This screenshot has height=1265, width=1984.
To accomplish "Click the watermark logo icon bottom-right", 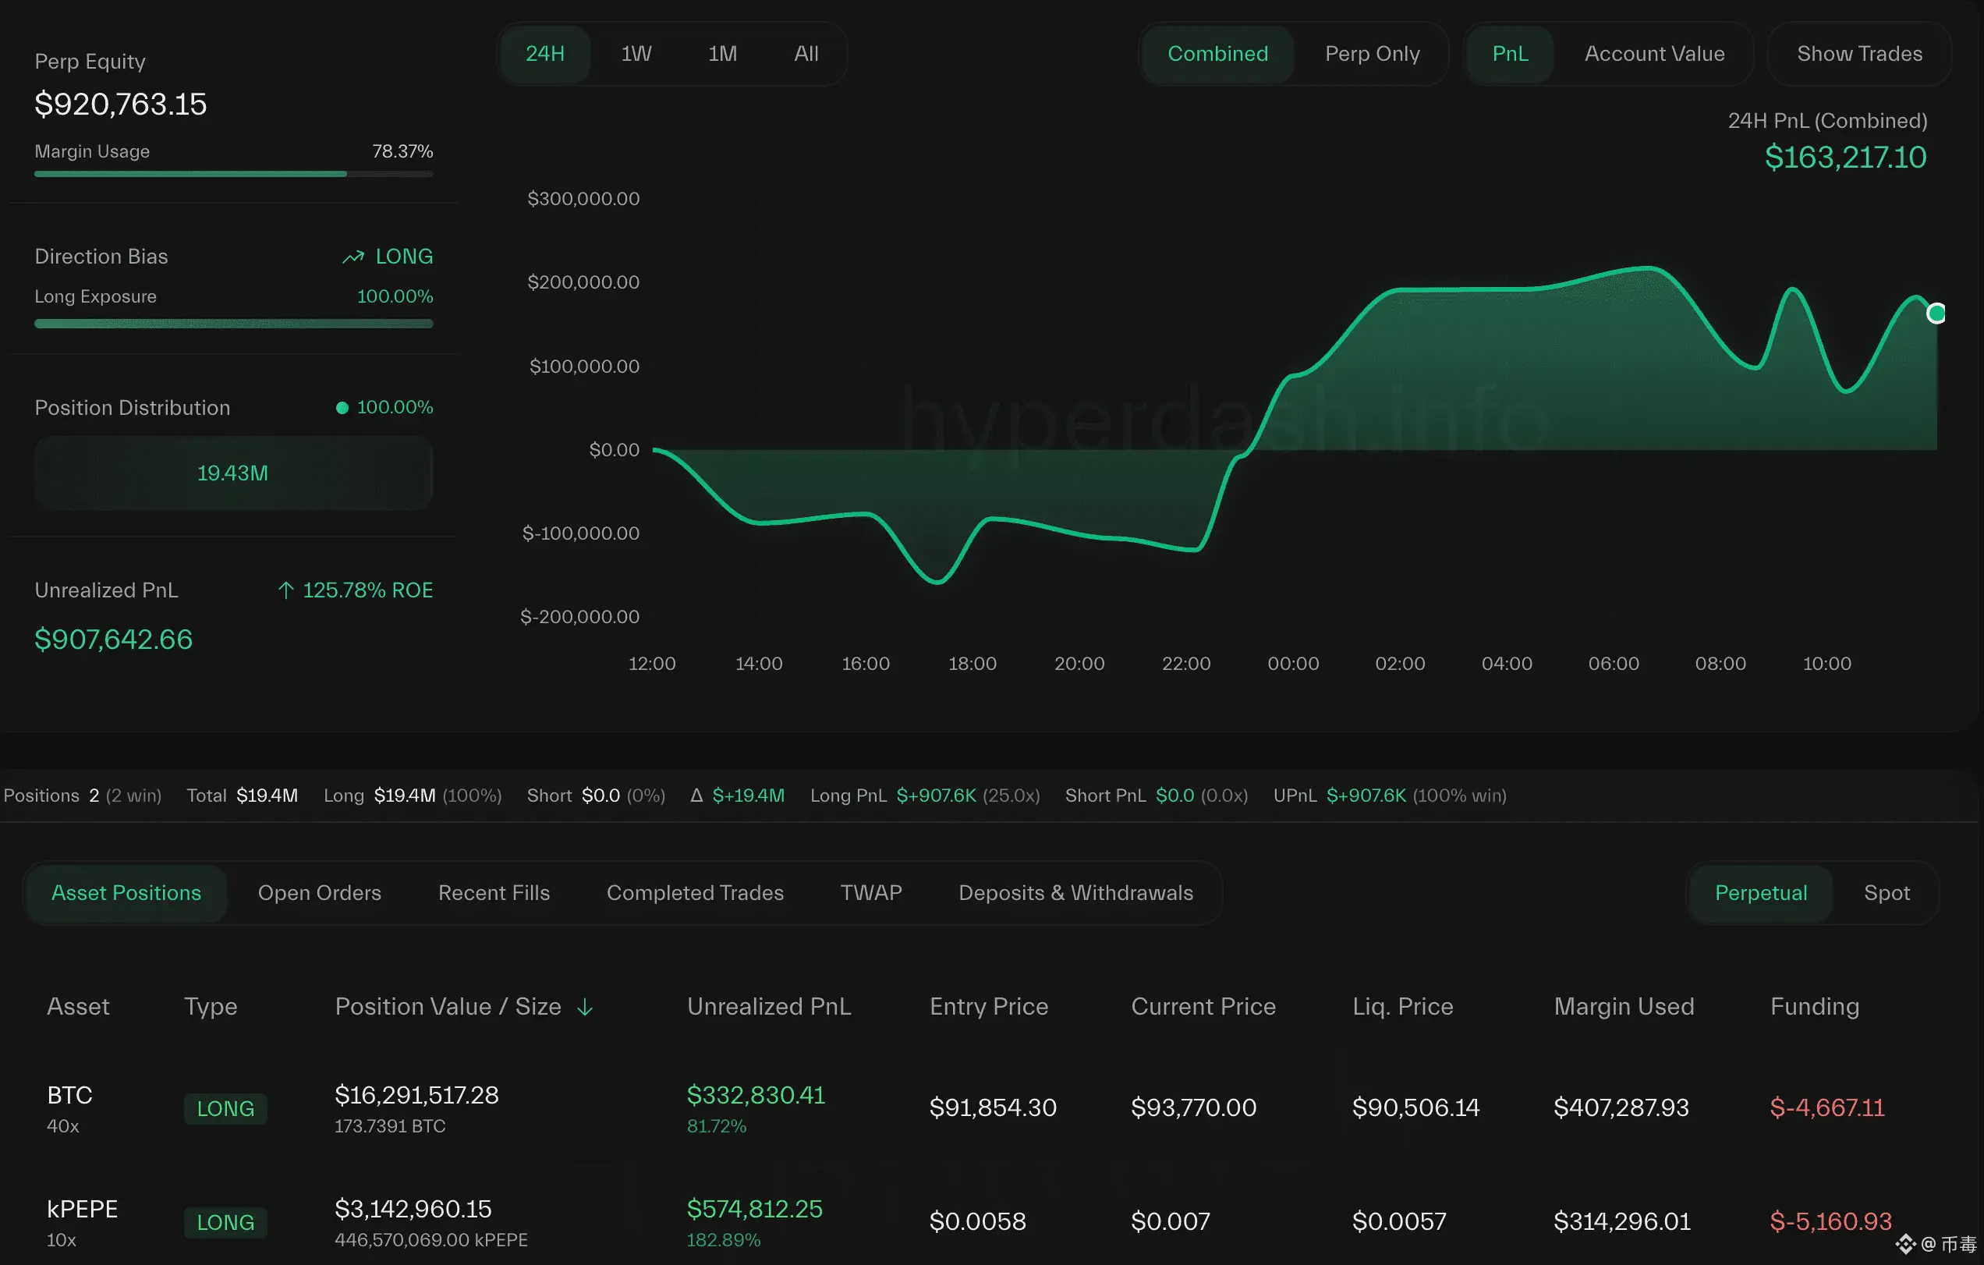I will [x=1905, y=1244].
